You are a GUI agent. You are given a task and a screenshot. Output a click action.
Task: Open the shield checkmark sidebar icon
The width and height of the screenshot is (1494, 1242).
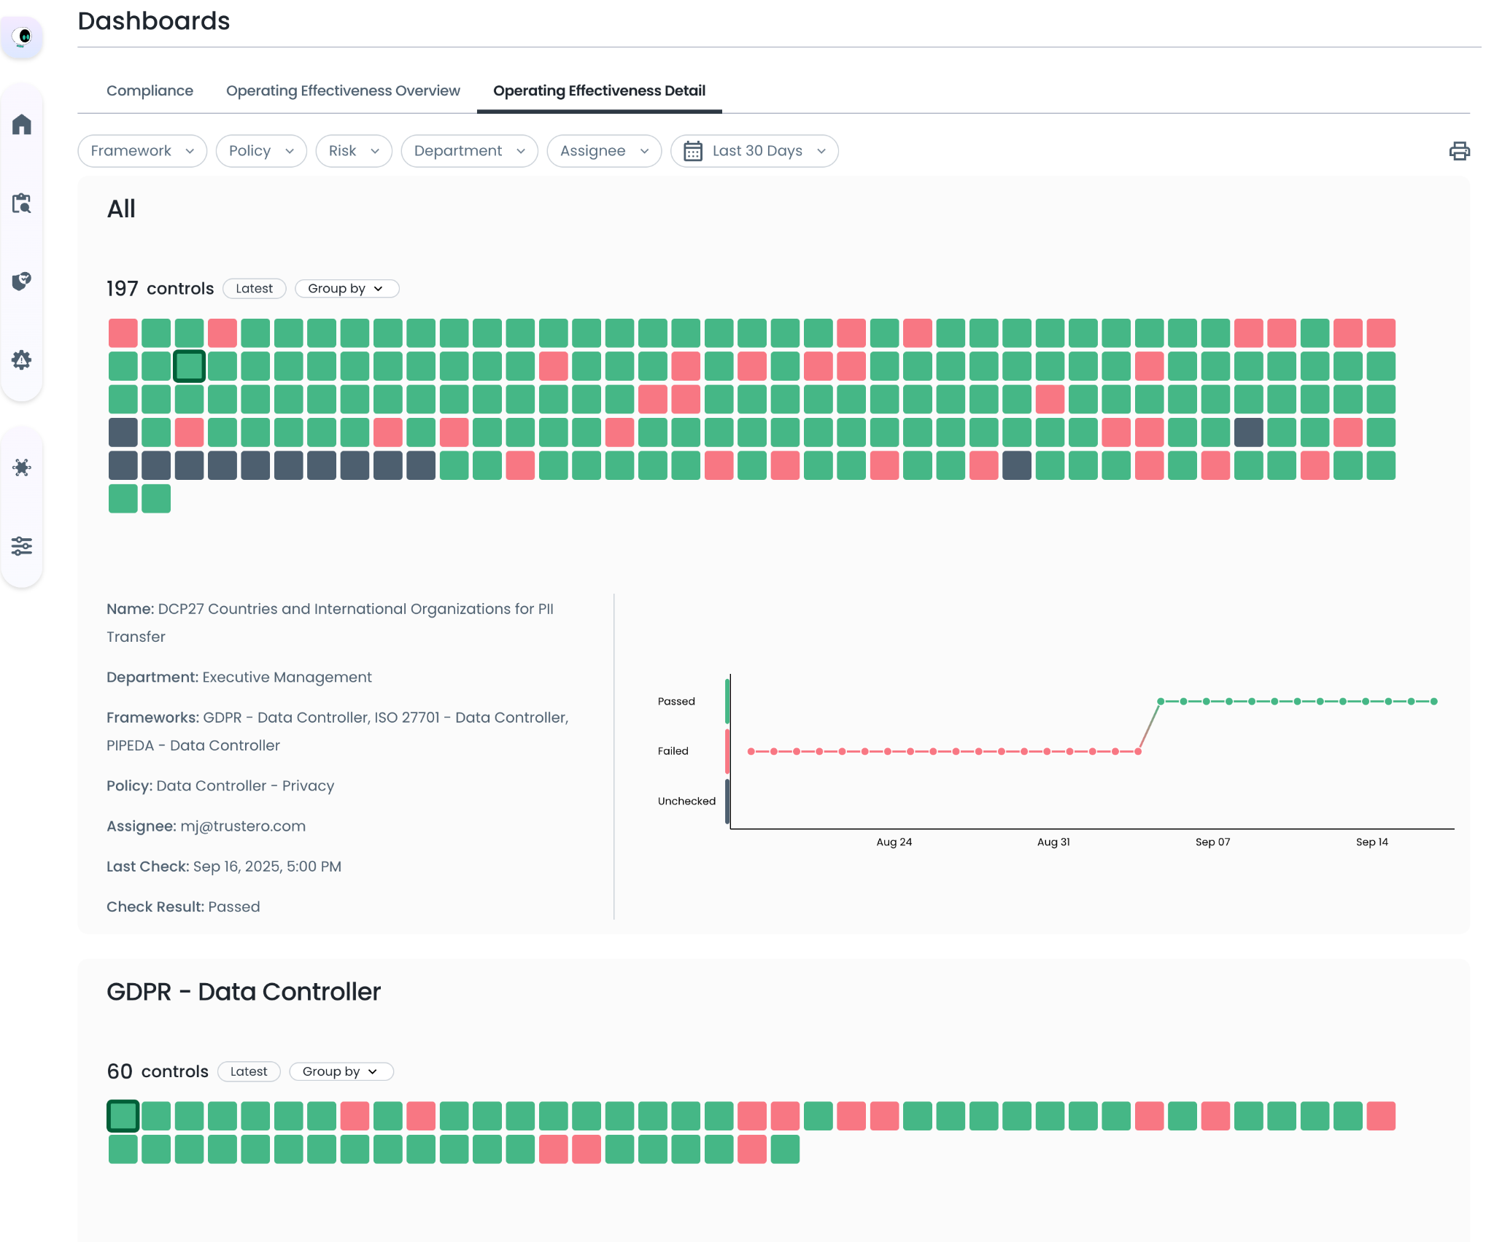click(x=22, y=282)
